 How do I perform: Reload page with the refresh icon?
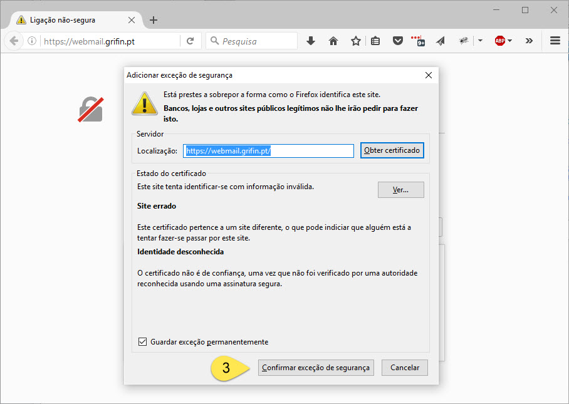coord(190,41)
